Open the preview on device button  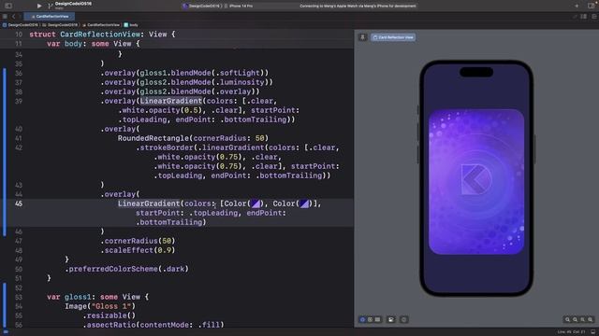coord(403,319)
